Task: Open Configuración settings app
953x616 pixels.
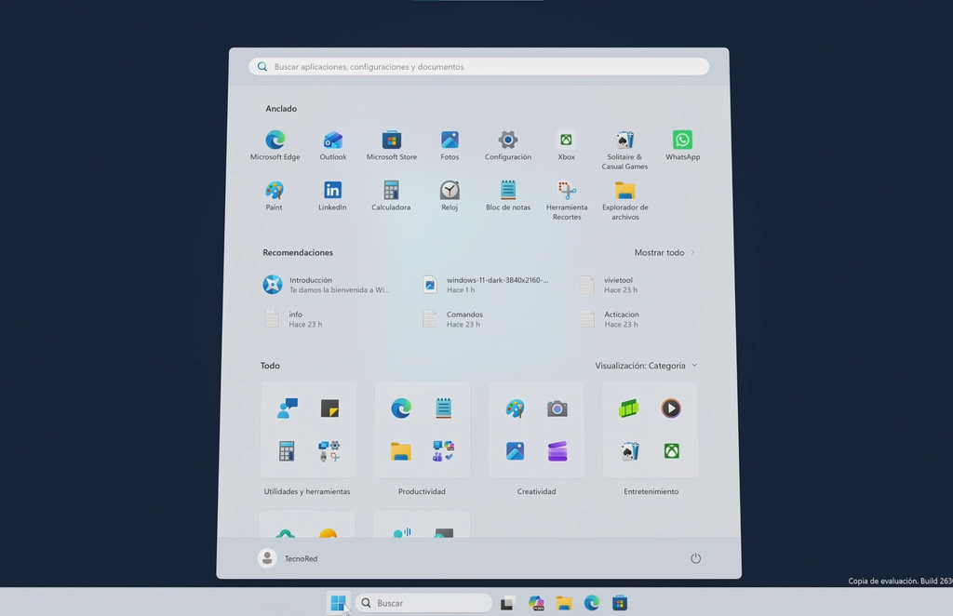Action: point(508,145)
